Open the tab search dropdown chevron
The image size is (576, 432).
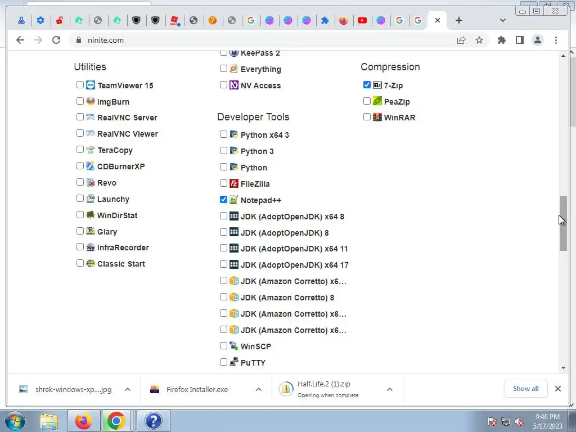[x=502, y=20]
